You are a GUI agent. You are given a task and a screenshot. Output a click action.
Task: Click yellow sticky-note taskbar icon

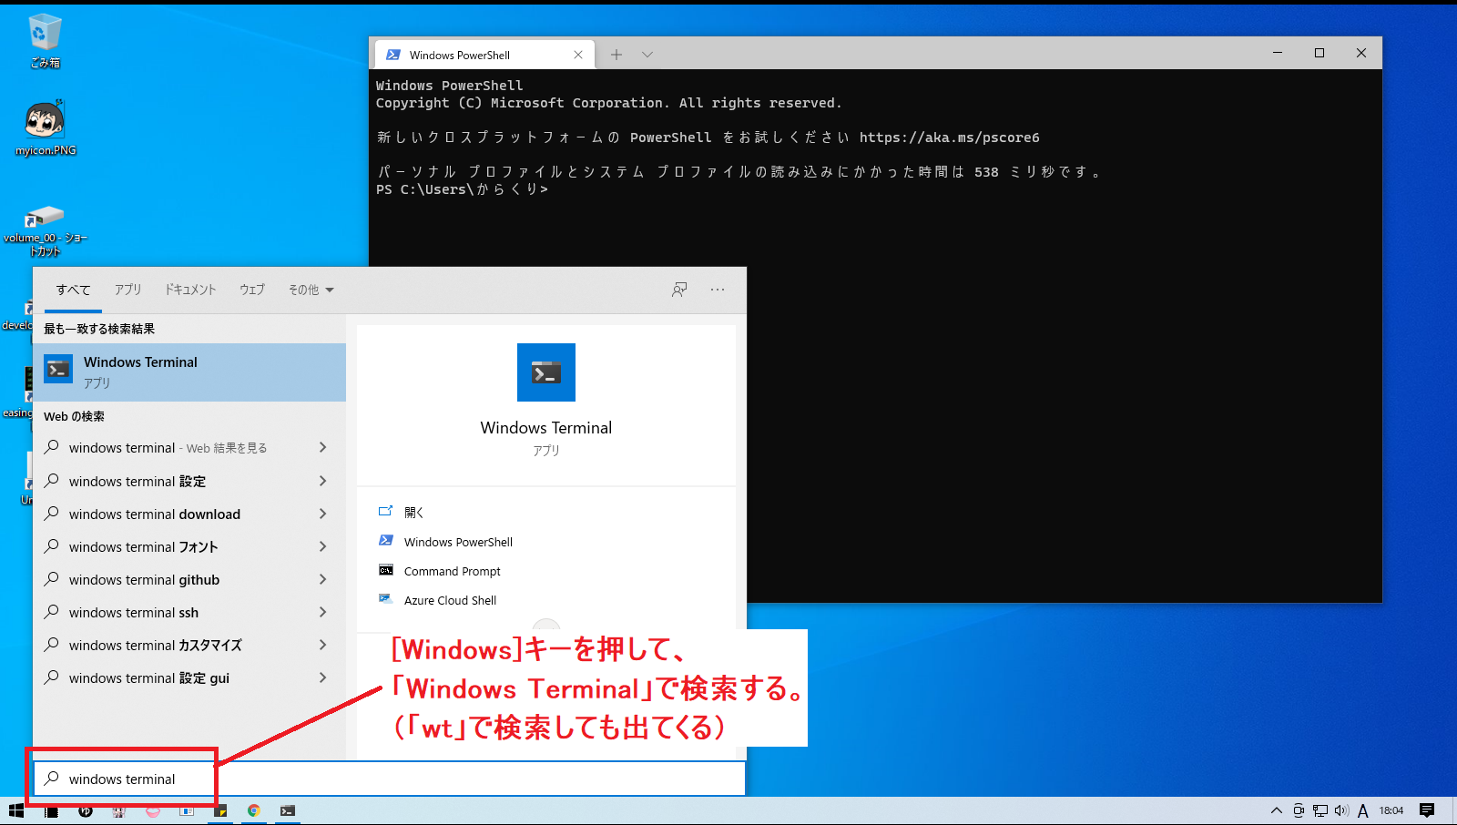[x=220, y=810]
